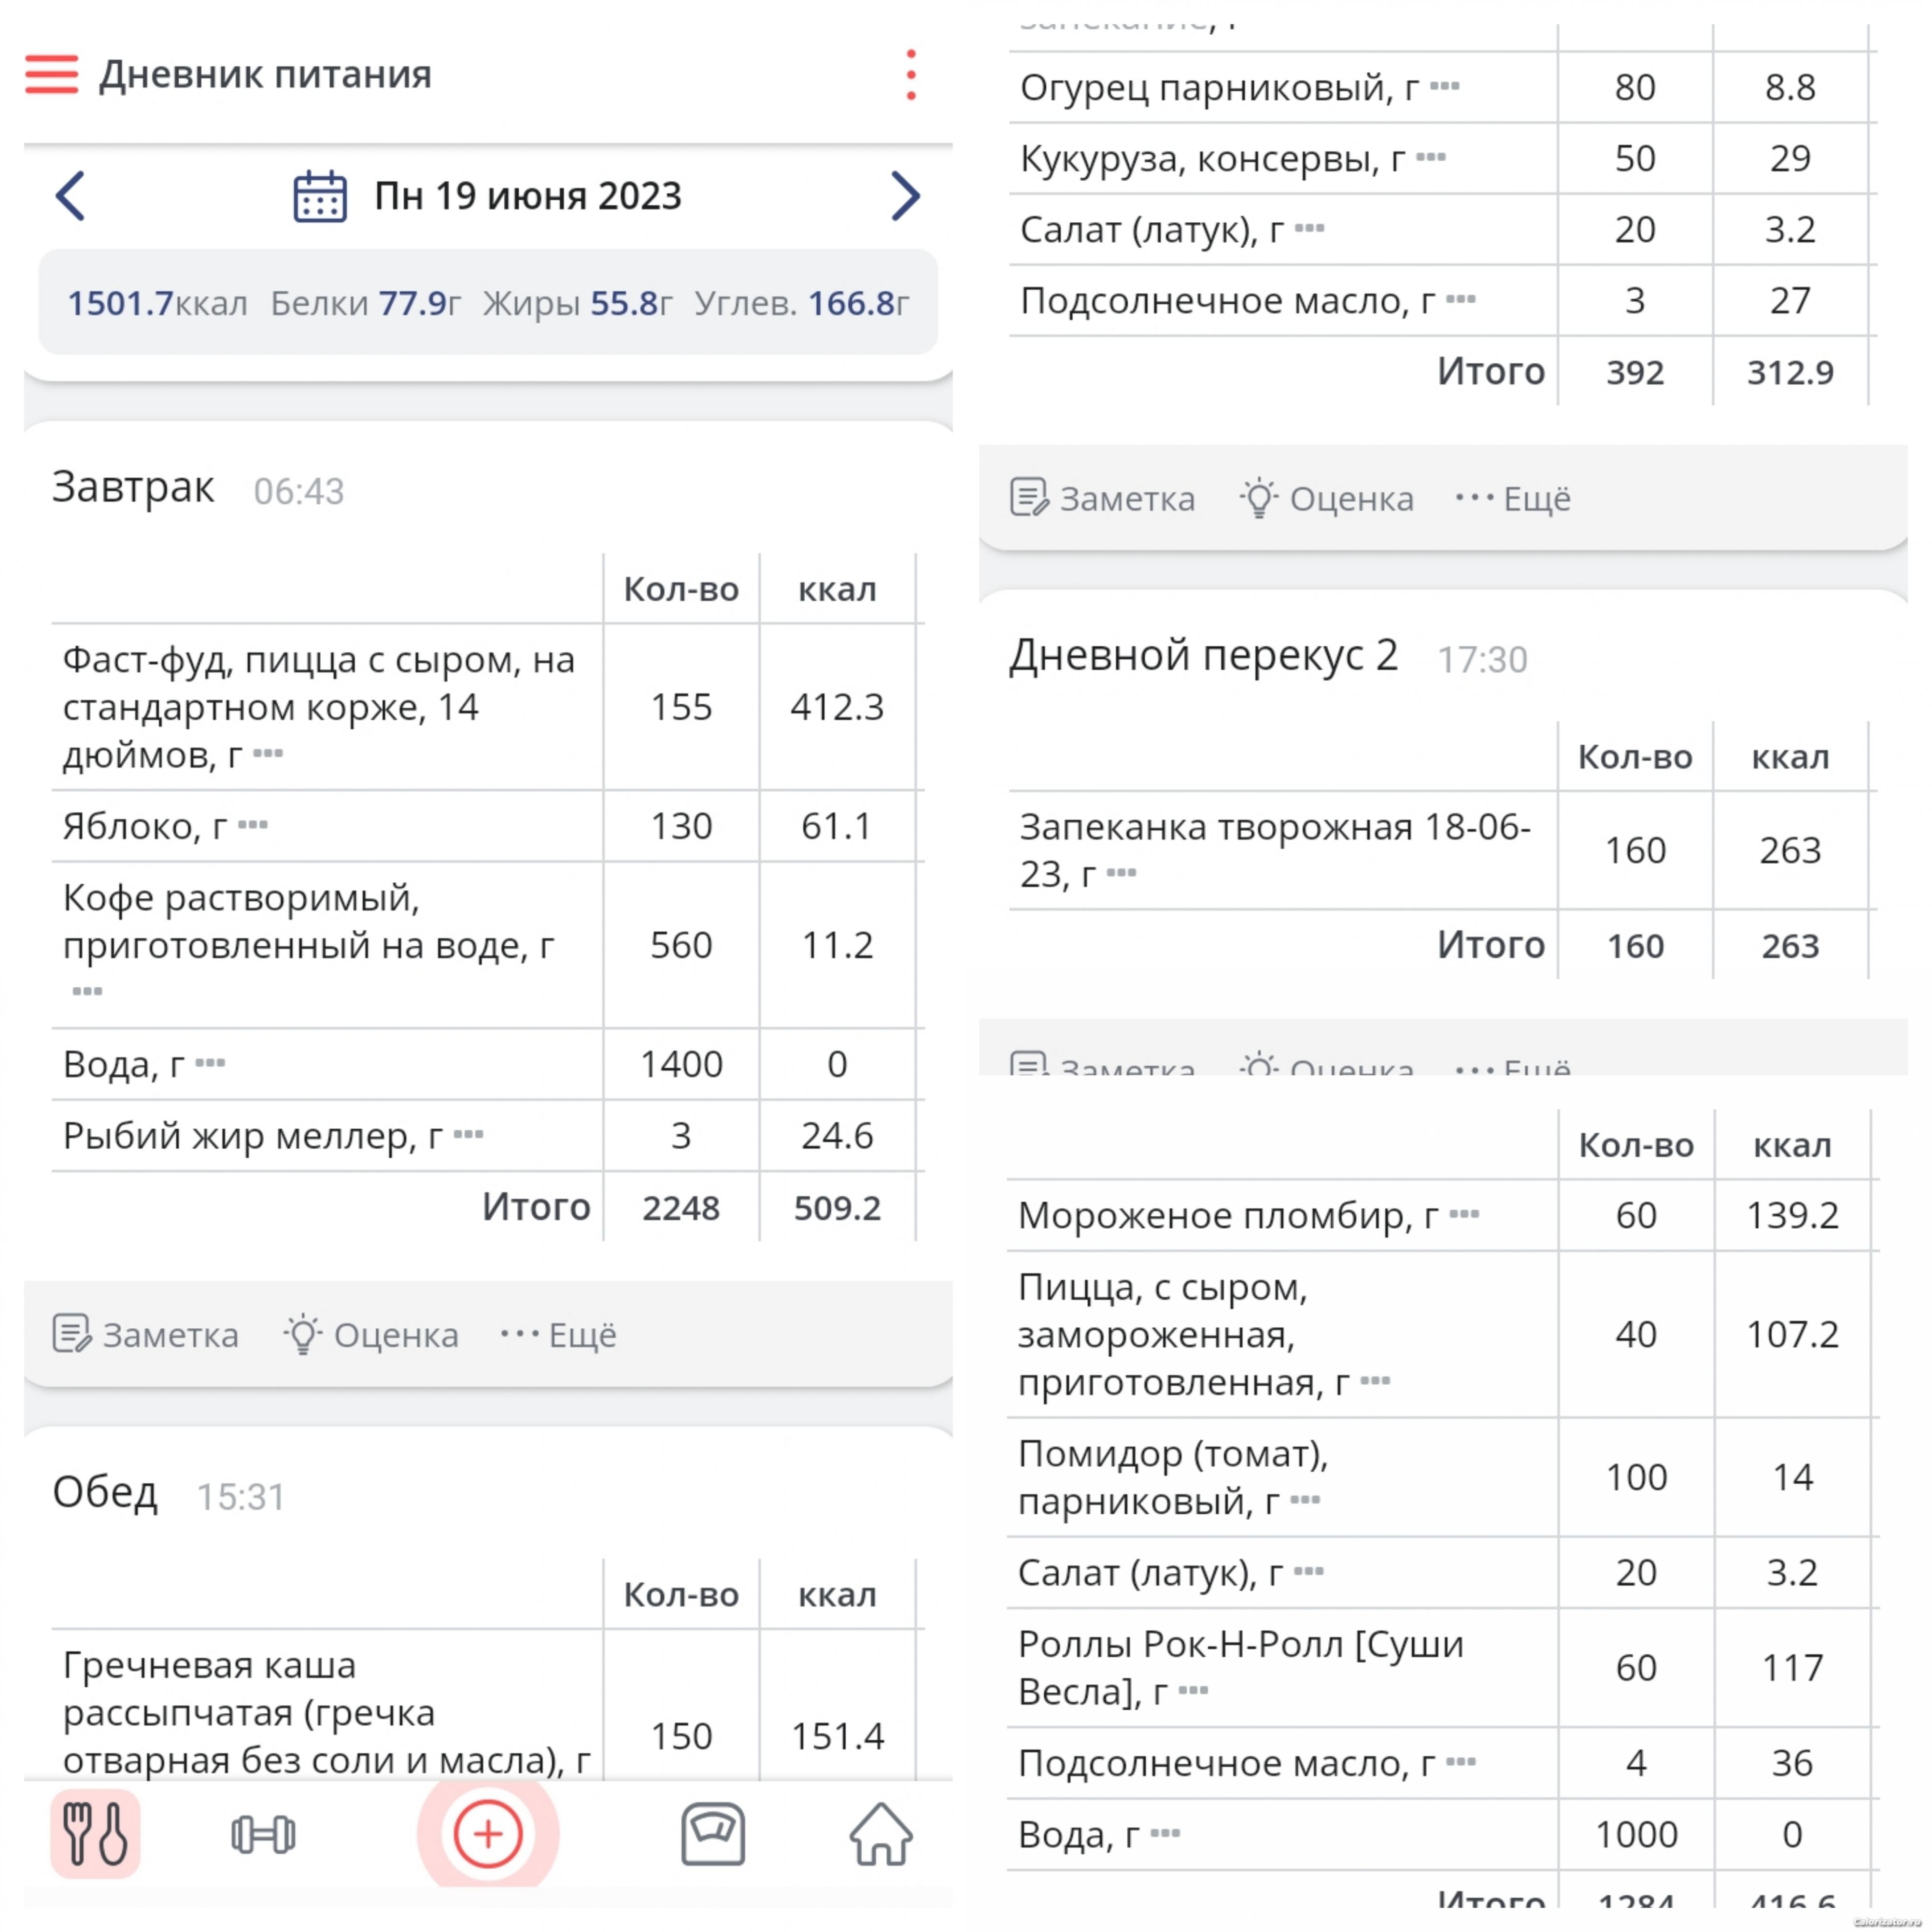
Task: Open the three-dot overflow menu
Action: pos(910,75)
